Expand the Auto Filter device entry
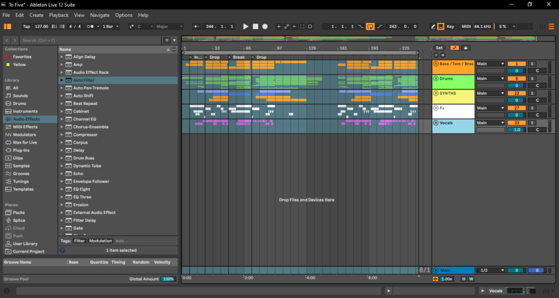The width and height of the screenshot is (559, 298). coord(62,80)
